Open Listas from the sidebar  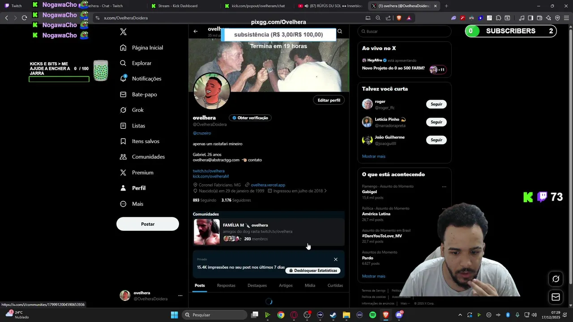coord(133,126)
